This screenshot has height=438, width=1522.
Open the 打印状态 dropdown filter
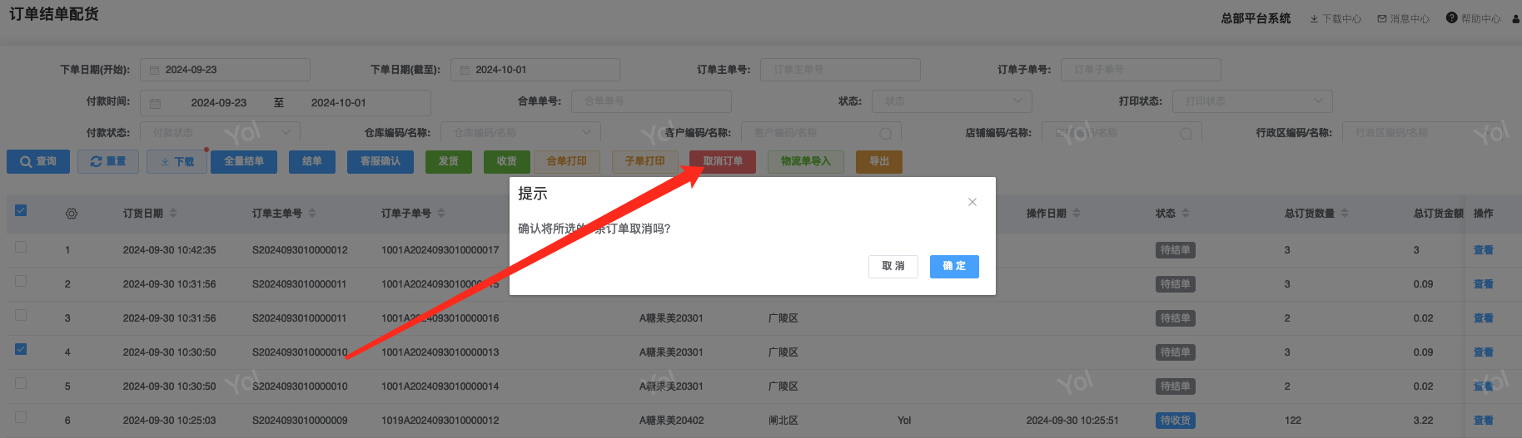pos(1252,101)
